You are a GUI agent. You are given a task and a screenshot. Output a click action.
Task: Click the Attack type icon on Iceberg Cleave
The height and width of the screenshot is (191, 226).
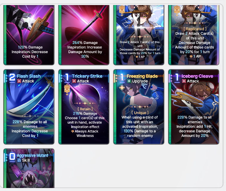tap(184, 81)
